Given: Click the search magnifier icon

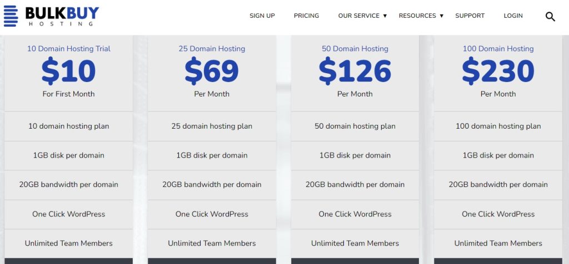Looking at the screenshot, I should point(550,17).
